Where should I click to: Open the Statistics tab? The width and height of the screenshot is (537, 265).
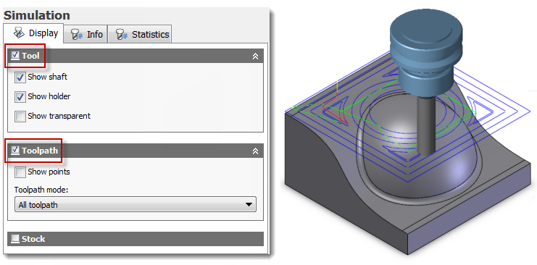click(140, 34)
